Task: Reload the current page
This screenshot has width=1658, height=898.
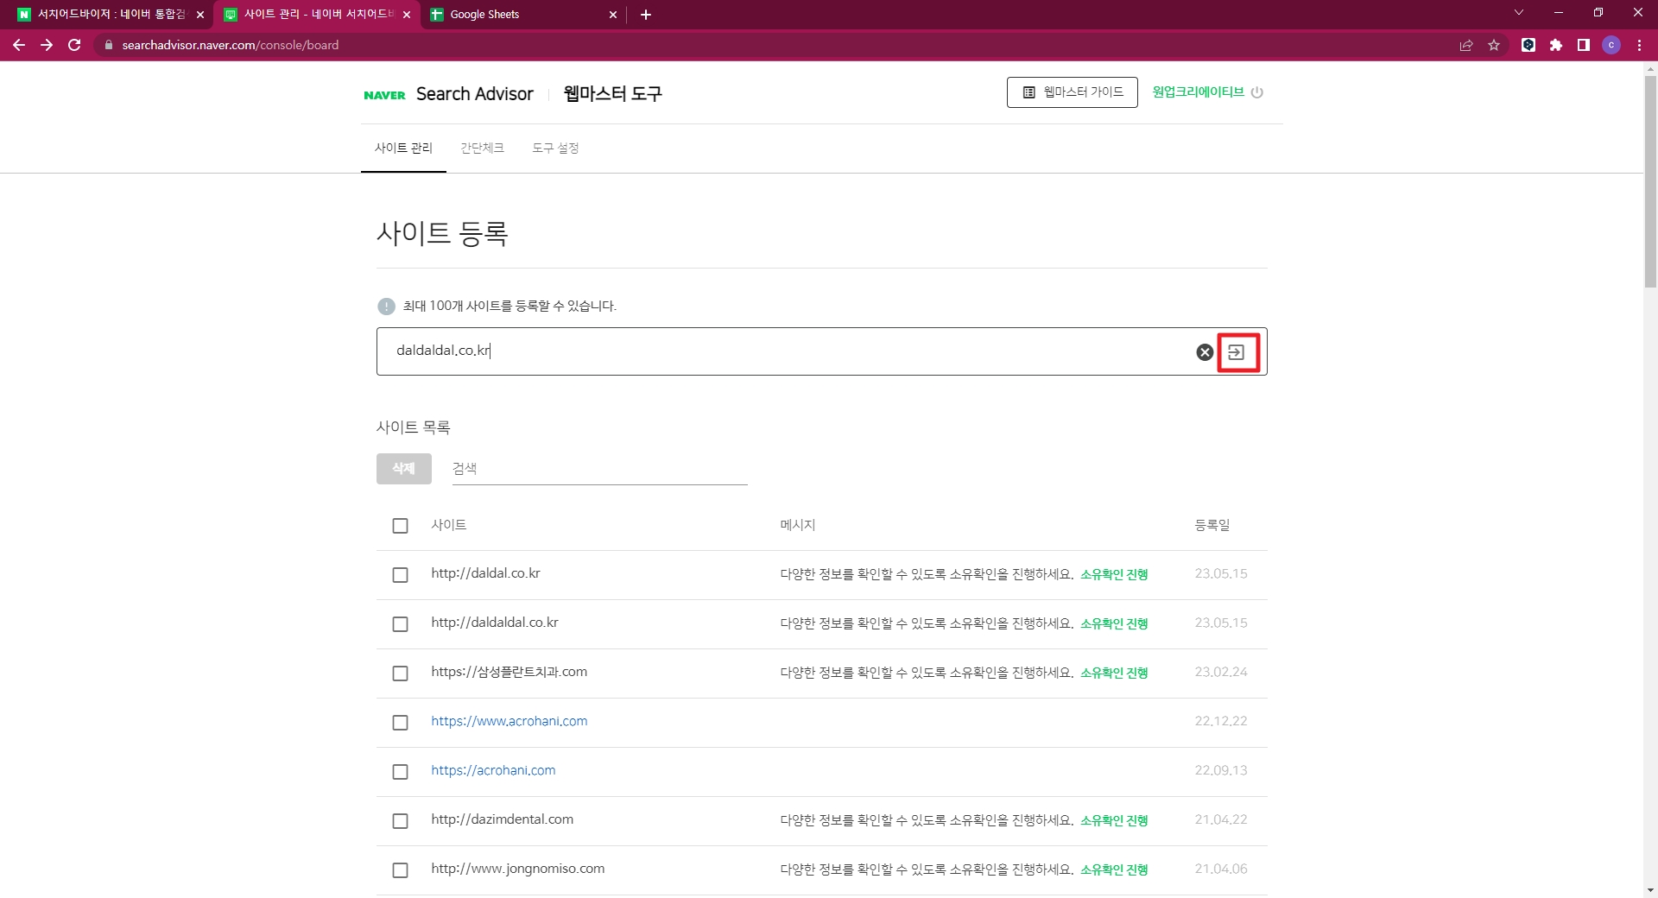Action: click(x=74, y=45)
